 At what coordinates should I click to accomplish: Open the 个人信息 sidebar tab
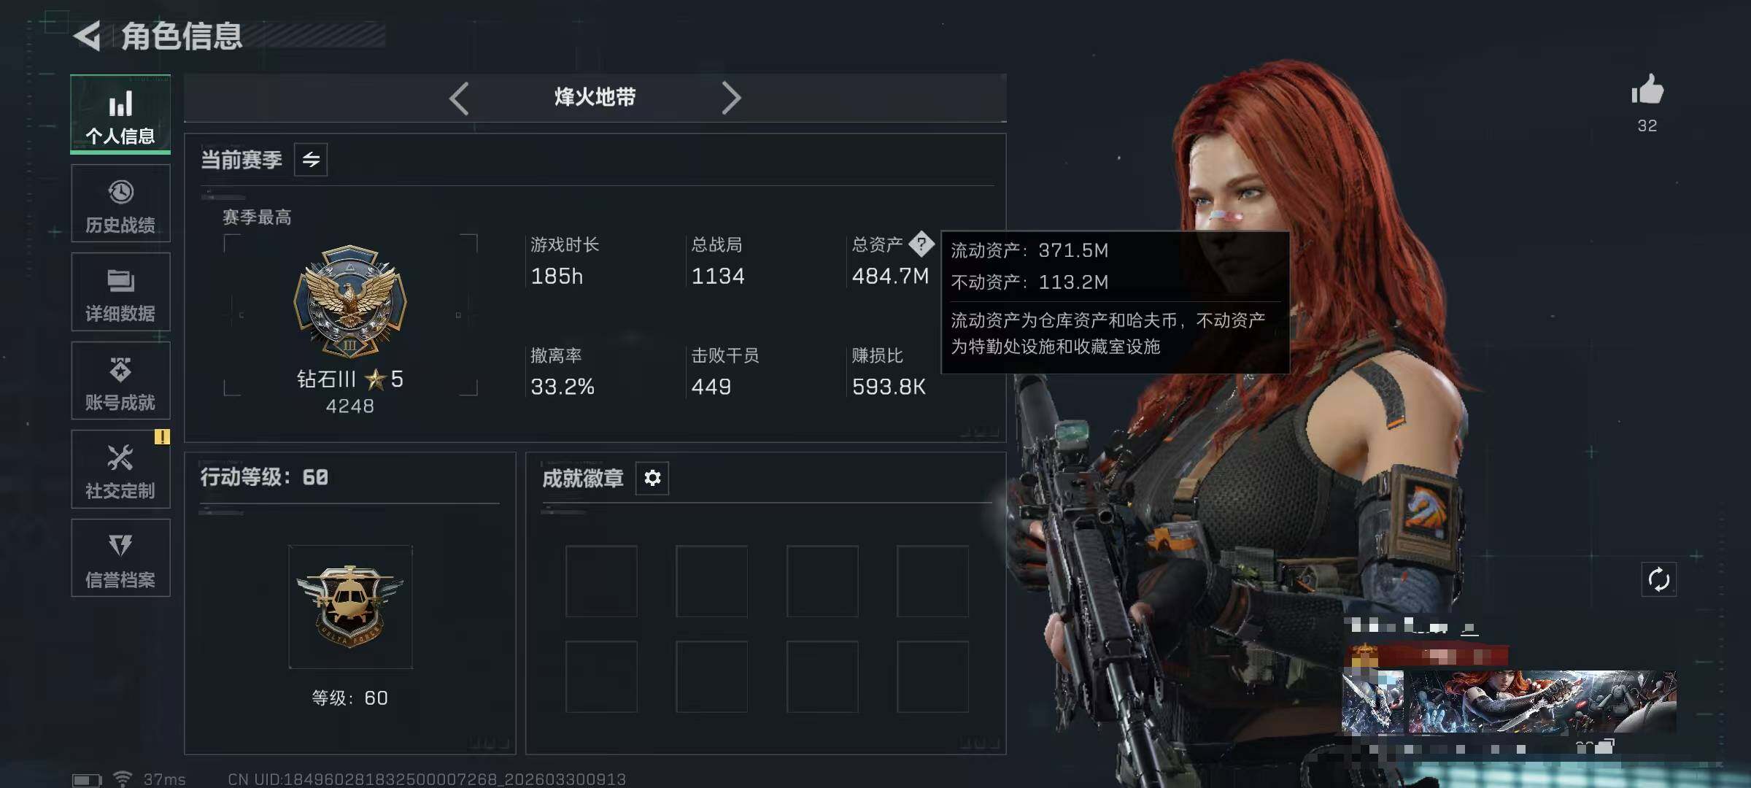120,115
